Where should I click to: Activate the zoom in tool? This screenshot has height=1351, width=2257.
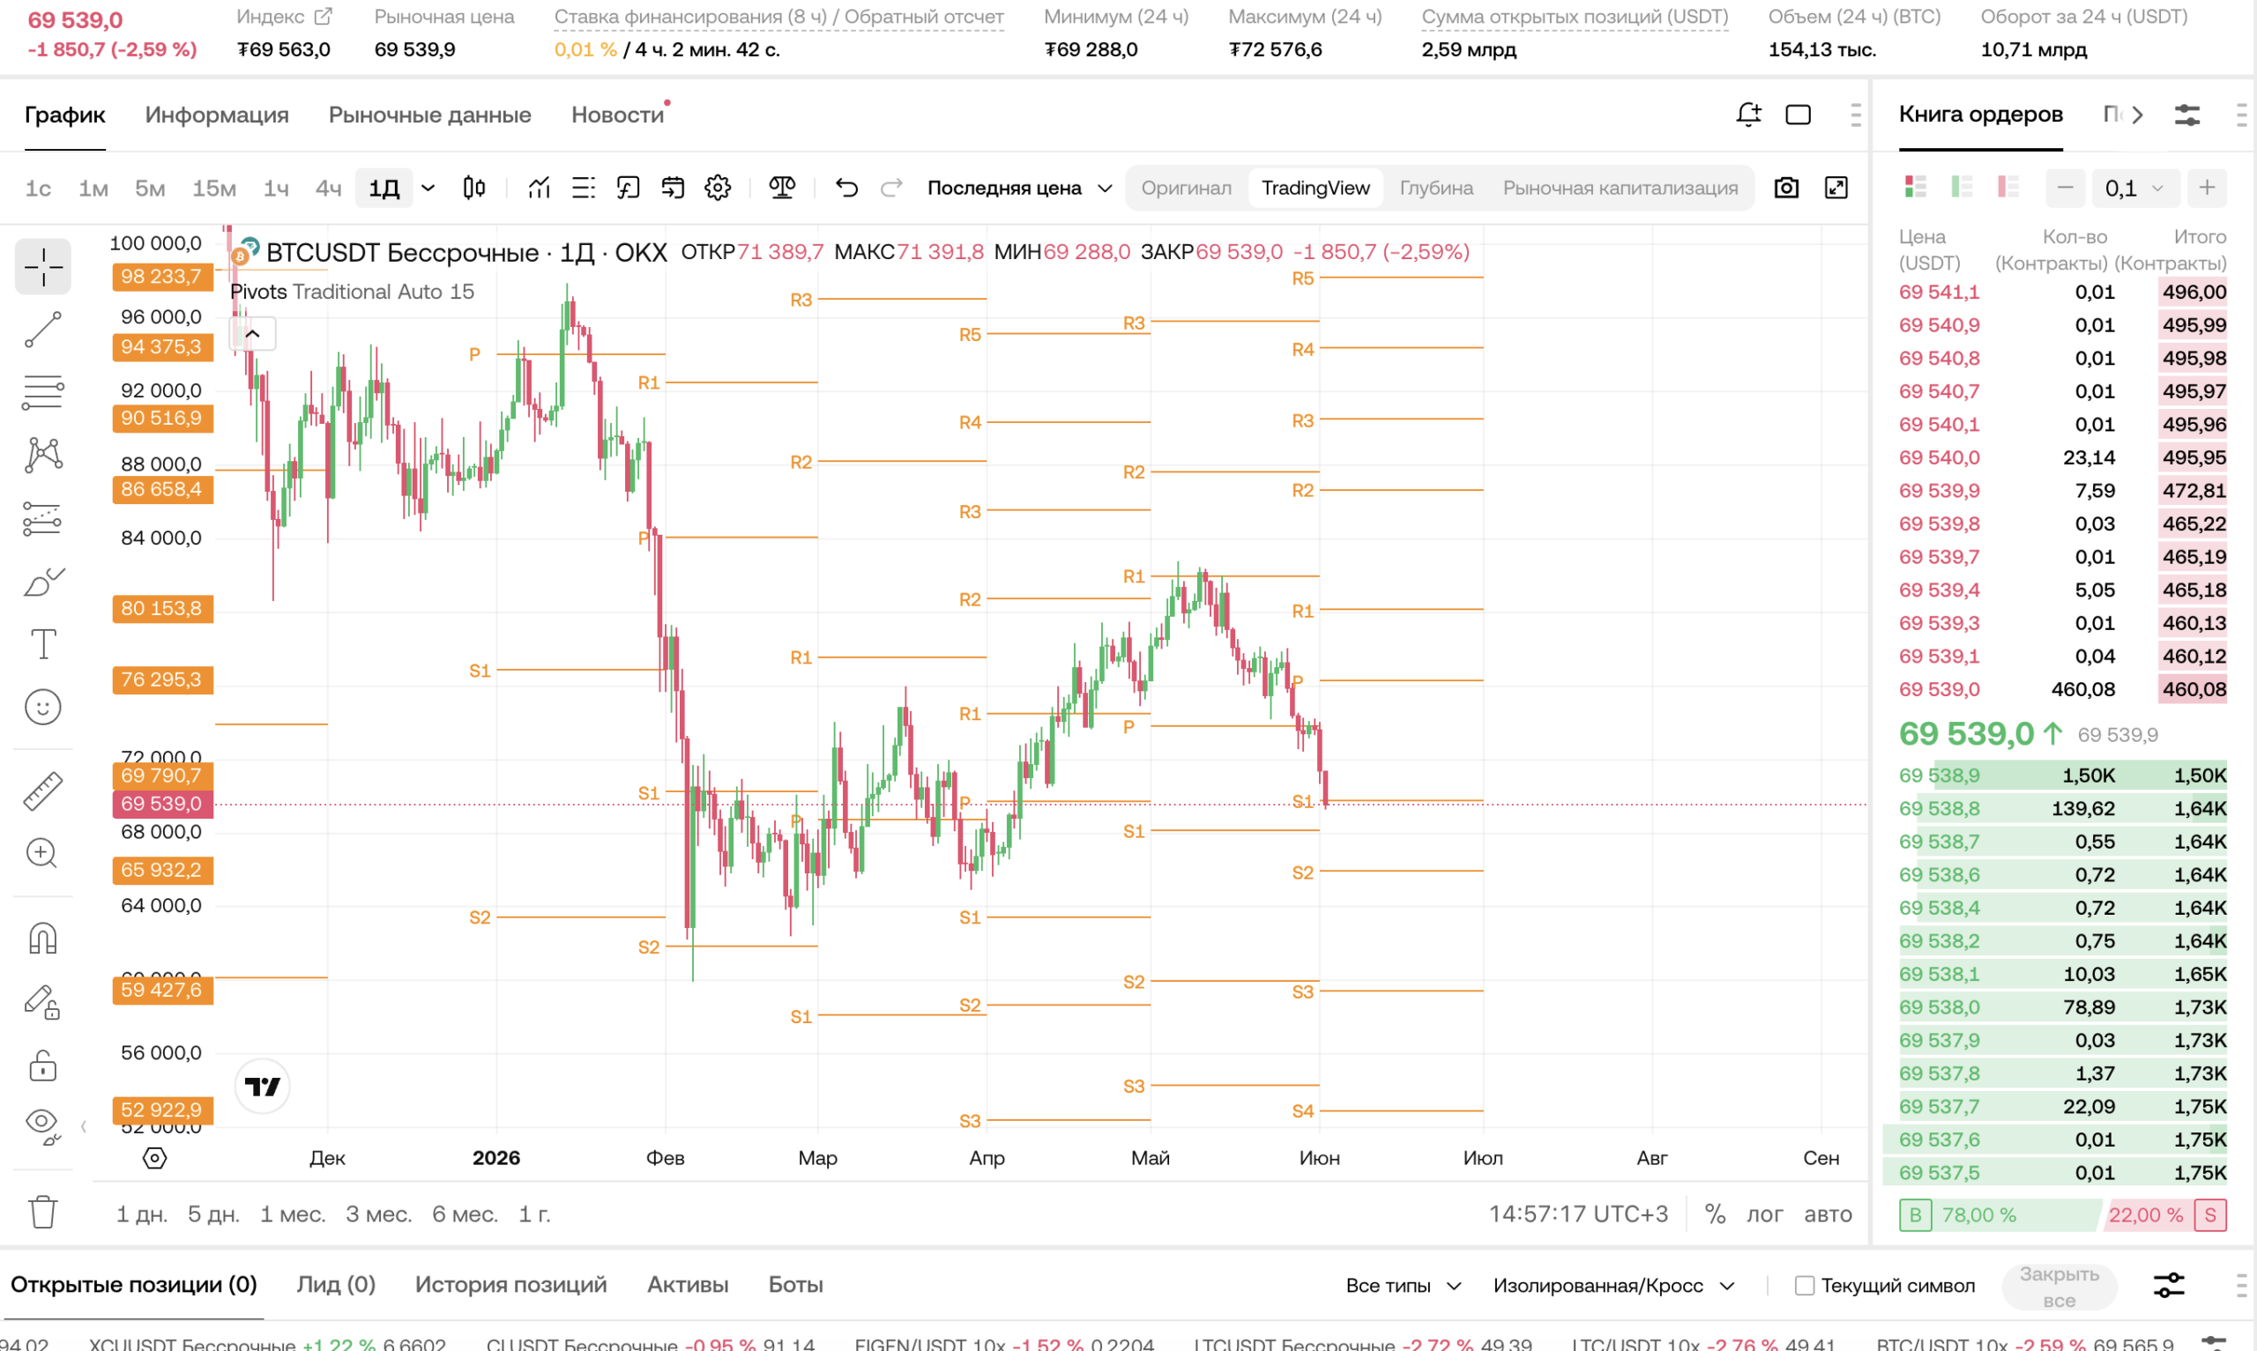coord(43,853)
